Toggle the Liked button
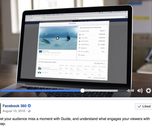This screenshot has width=152, height=127. [144, 106]
